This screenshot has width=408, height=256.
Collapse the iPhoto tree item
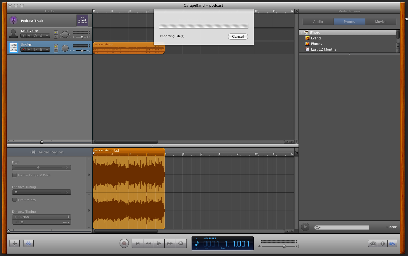click(x=302, y=32)
